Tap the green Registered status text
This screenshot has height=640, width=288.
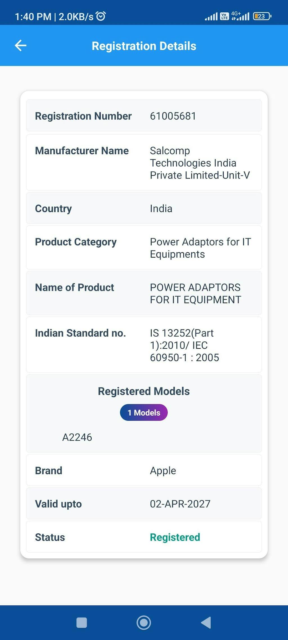[x=175, y=537]
